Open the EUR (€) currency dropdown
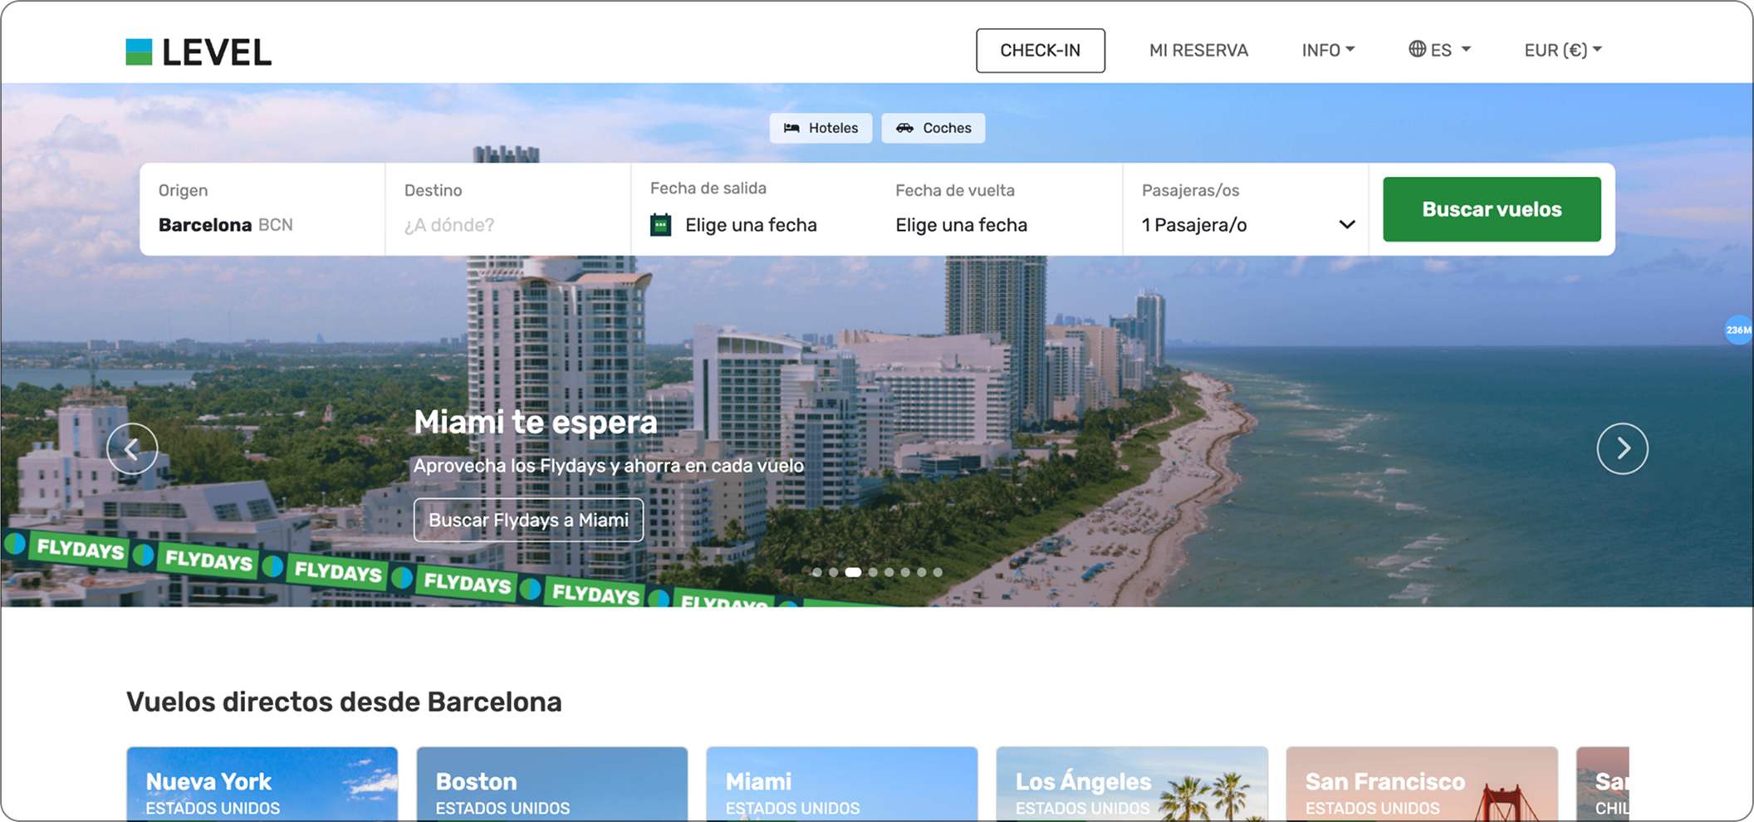 click(1562, 50)
